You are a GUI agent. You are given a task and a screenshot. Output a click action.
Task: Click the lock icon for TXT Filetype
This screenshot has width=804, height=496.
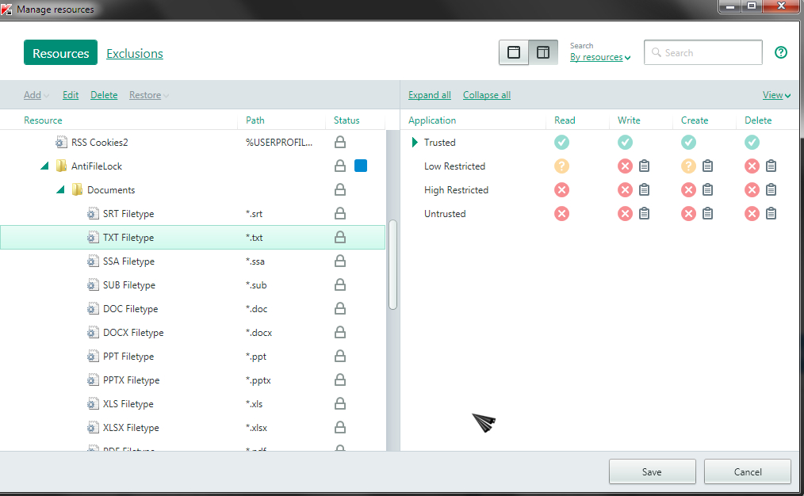[340, 238]
